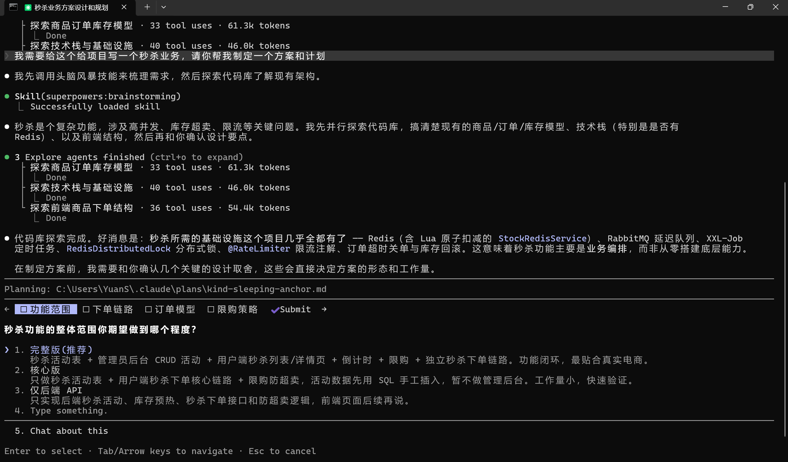Switch to the 功能范围 question tab

pyautogui.click(x=46, y=309)
